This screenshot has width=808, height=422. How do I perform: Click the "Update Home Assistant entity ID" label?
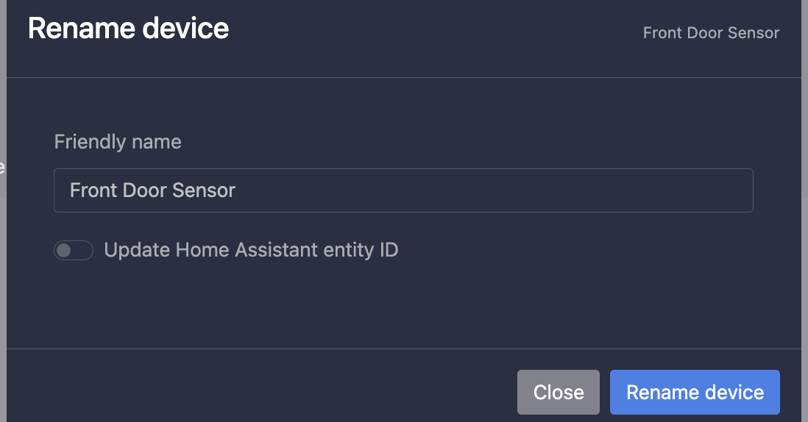(251, 250)
